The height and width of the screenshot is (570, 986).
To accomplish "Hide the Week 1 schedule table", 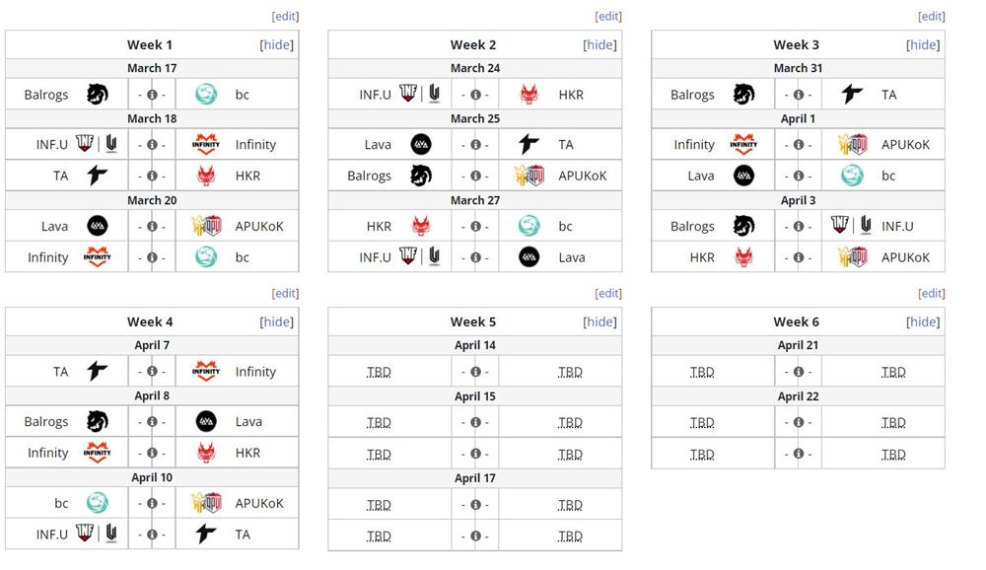I will tap(277, 44).
